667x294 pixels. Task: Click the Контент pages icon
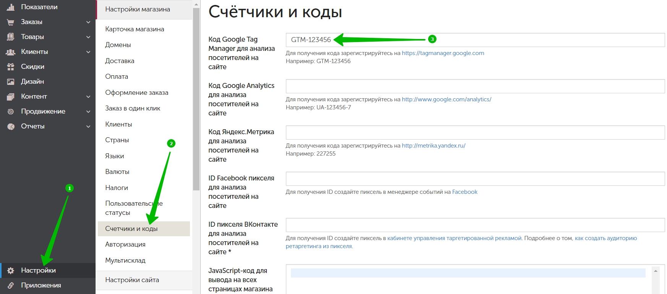point(11,96)
